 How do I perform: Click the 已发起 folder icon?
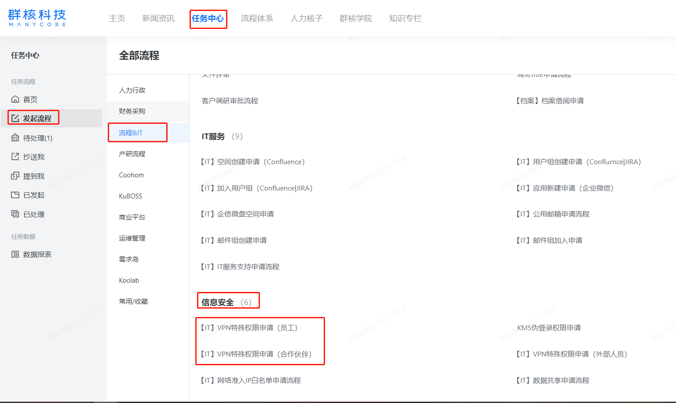pyautogui.click(x=15, y=194)
